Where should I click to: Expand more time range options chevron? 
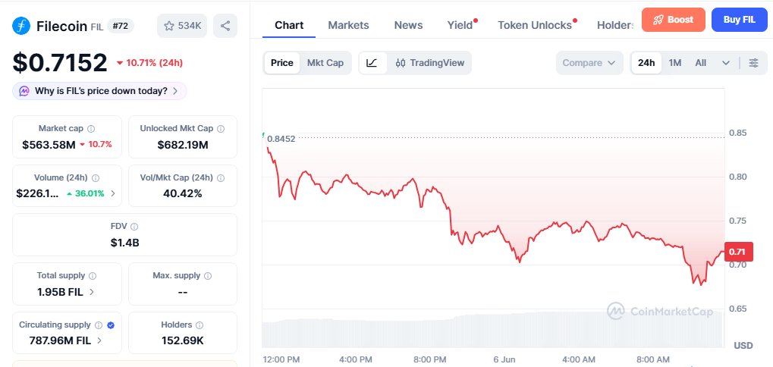click(x=726, y=63)
